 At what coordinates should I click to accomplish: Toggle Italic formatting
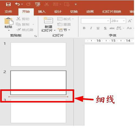pos(91,28)
